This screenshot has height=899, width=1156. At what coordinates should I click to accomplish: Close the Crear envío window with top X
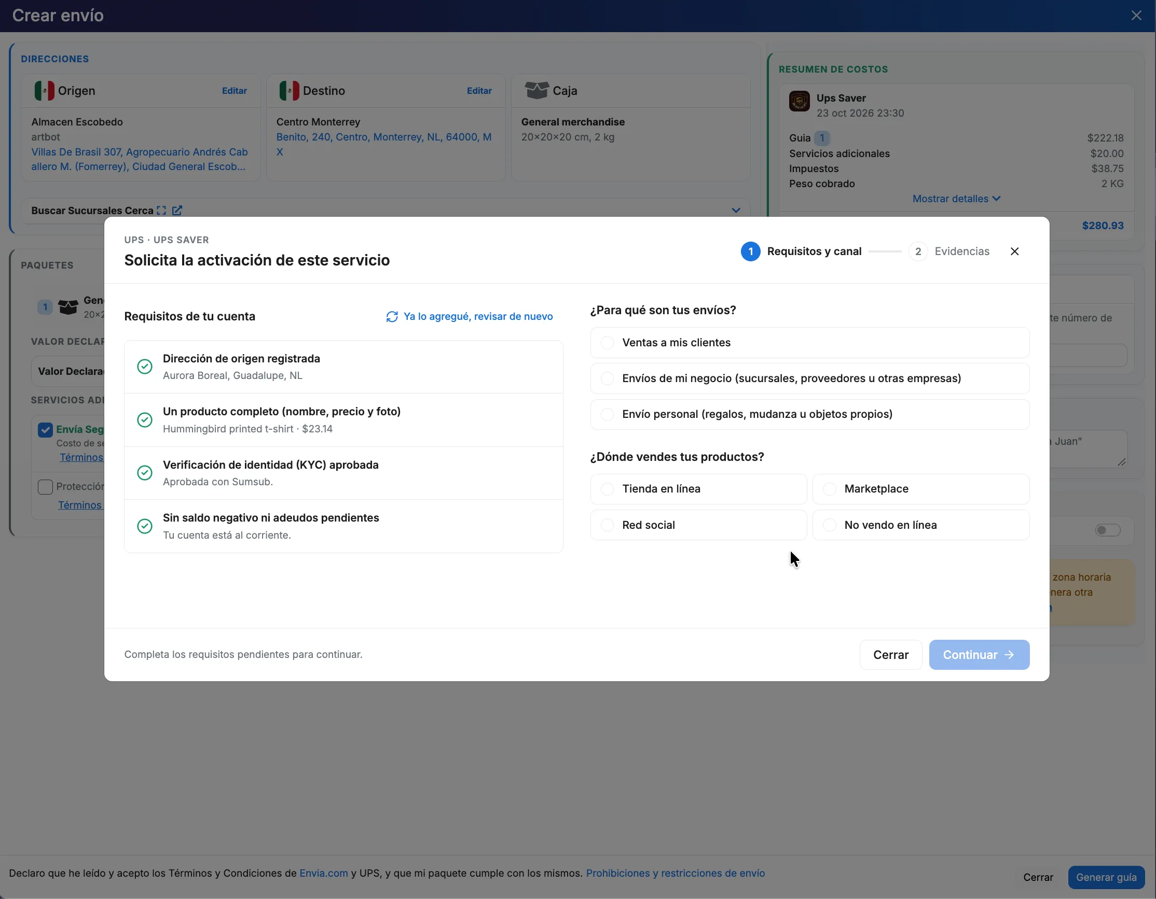pyautogui.click(x=1136, y=16)
